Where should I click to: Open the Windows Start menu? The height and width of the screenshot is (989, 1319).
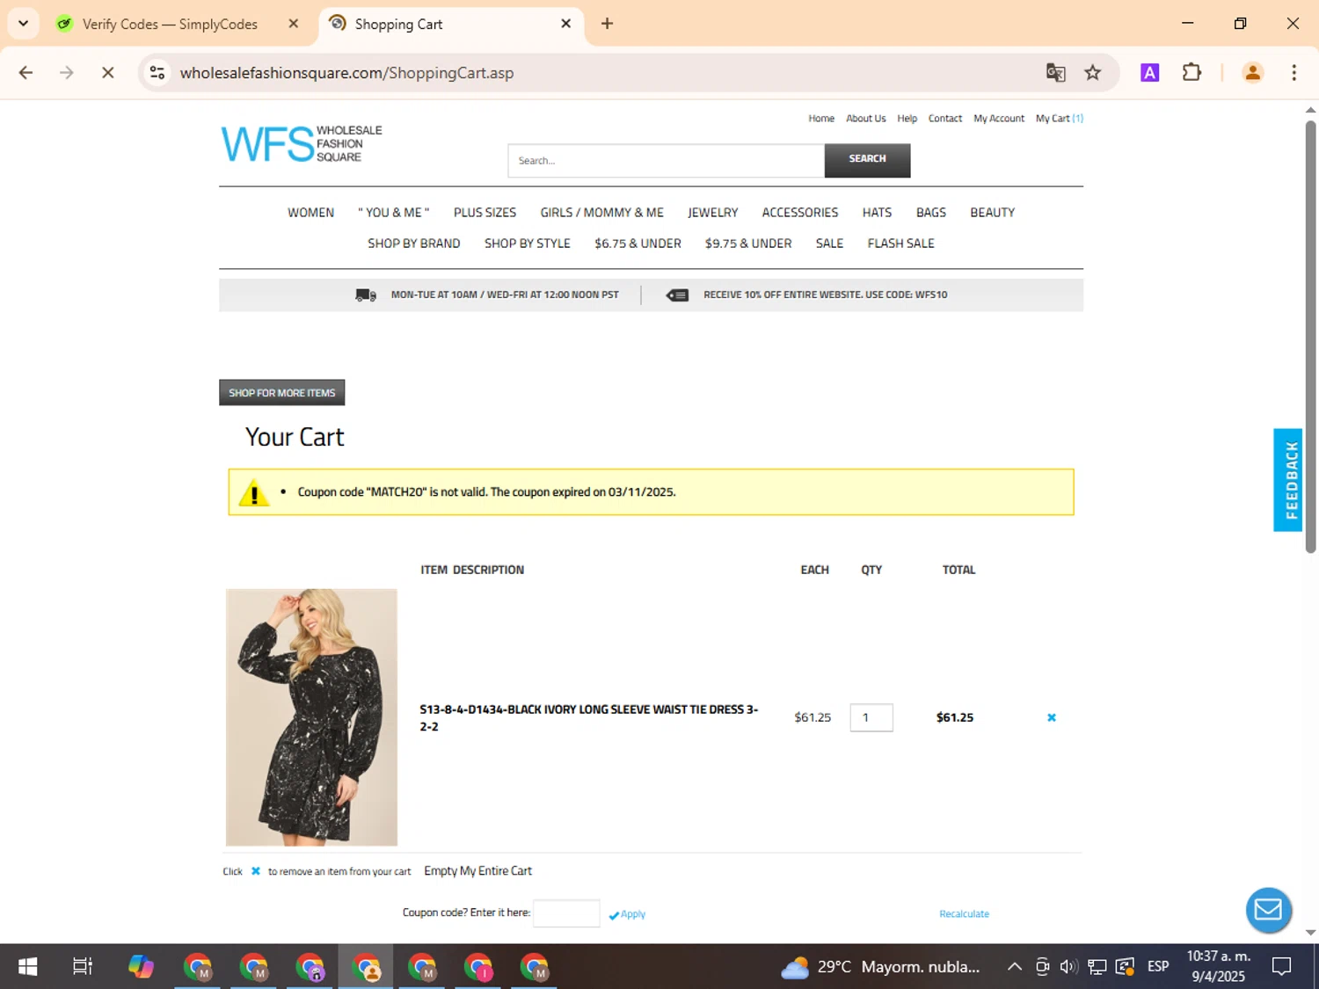click(x=27, y=967)
